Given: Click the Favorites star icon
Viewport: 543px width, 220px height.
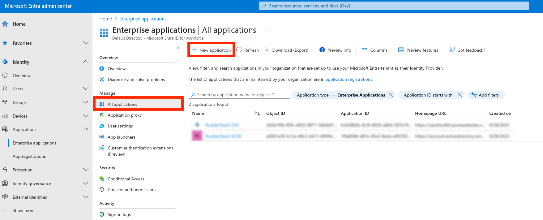Looking at the screenshot, I should click(5, 43).
